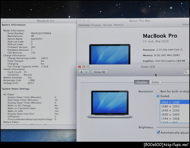Viewport: 190px width, 148px height.
Task: Click Amperage value -1882
Action: (31, 80)
